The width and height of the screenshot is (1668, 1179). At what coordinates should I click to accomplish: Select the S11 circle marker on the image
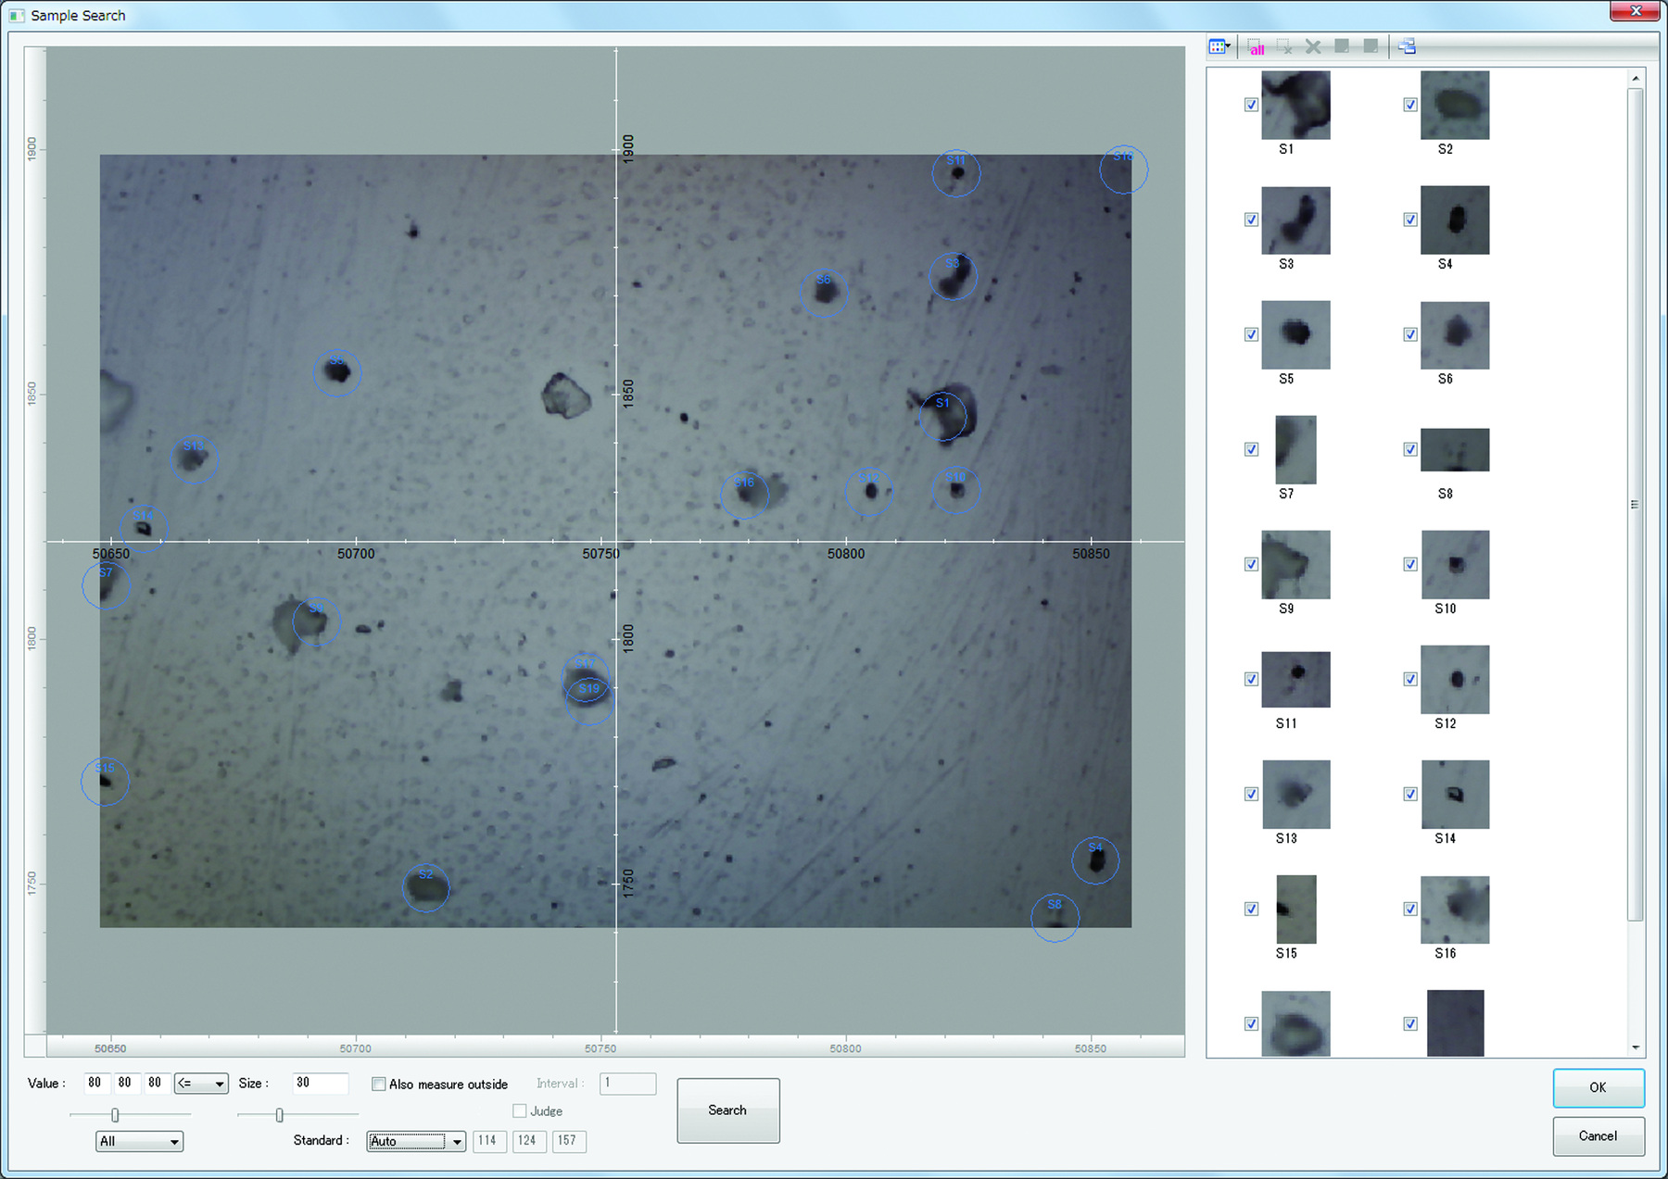click(956, 173)
